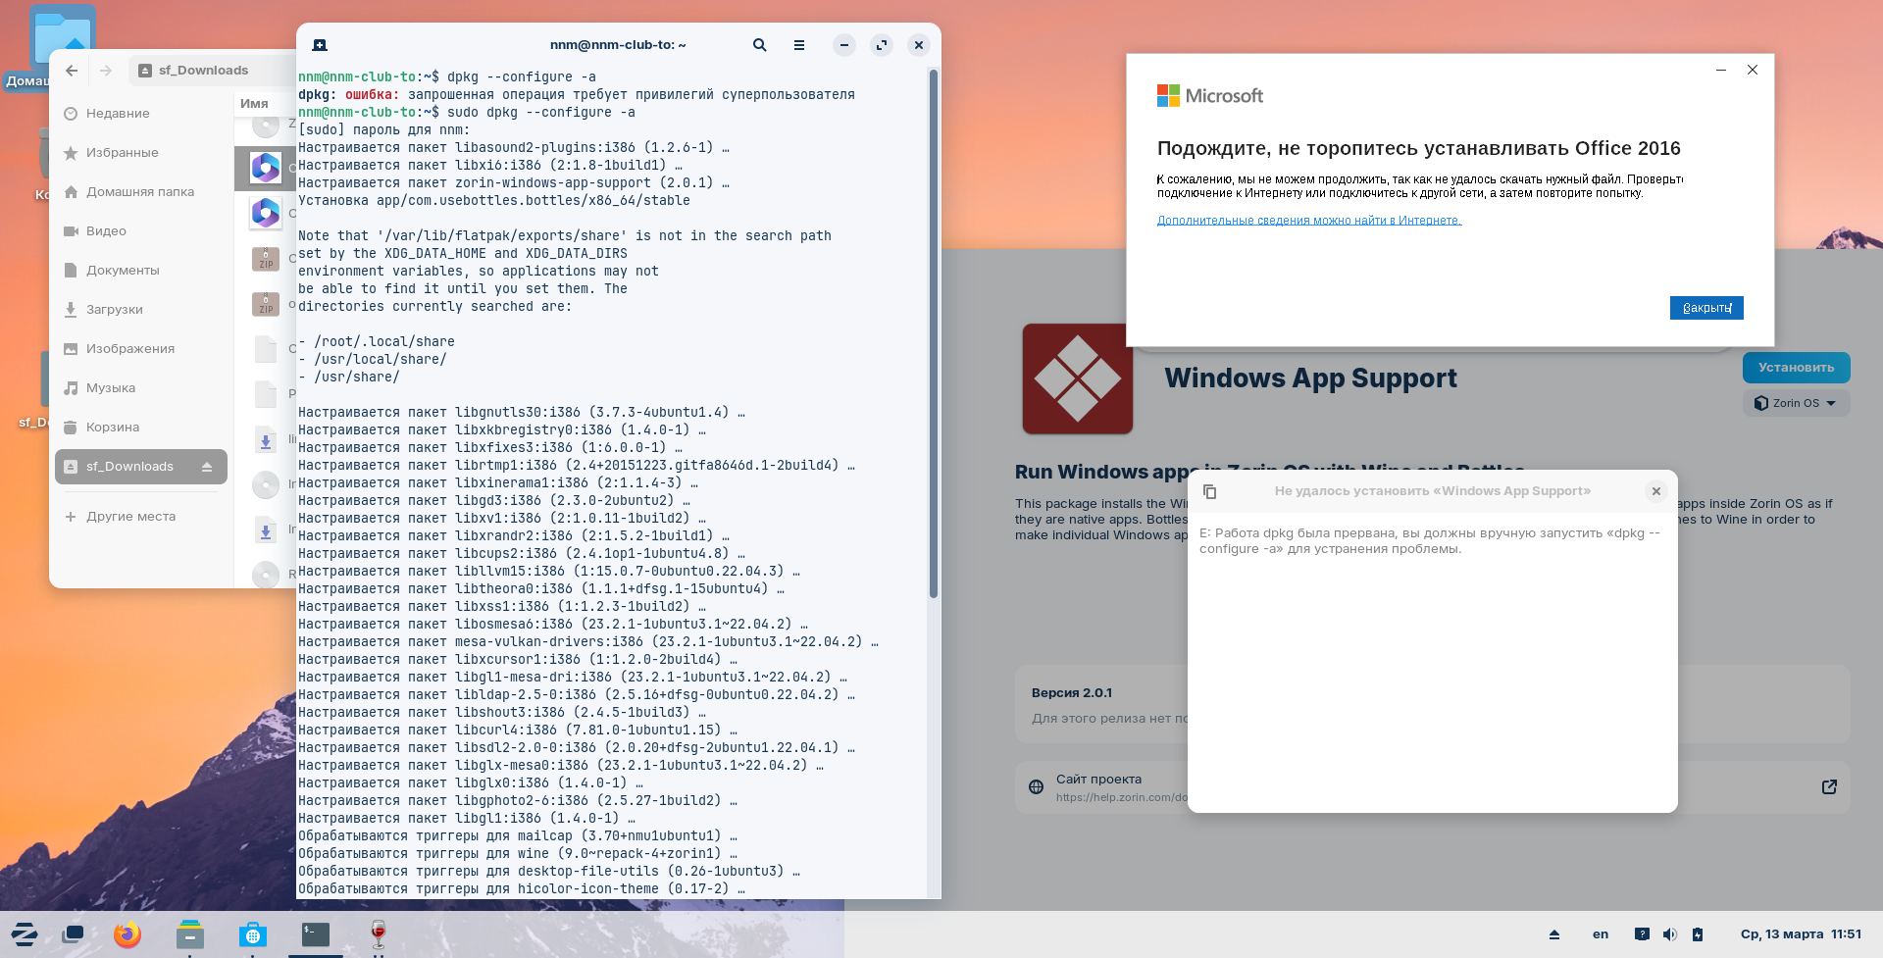Open Другие места in Files sidebar
This screenshot has width=1883, height=958.
click(x=141, y=517)
